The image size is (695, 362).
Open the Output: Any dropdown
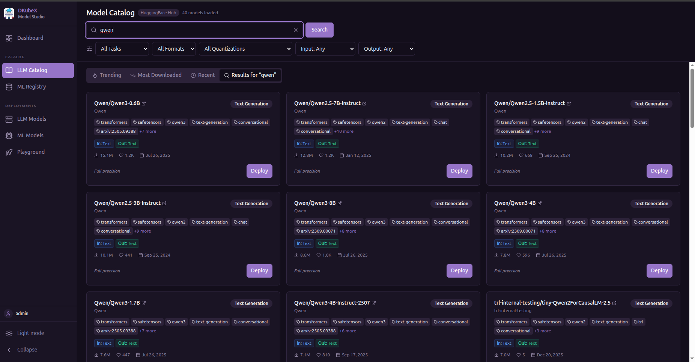click(387, 49)
